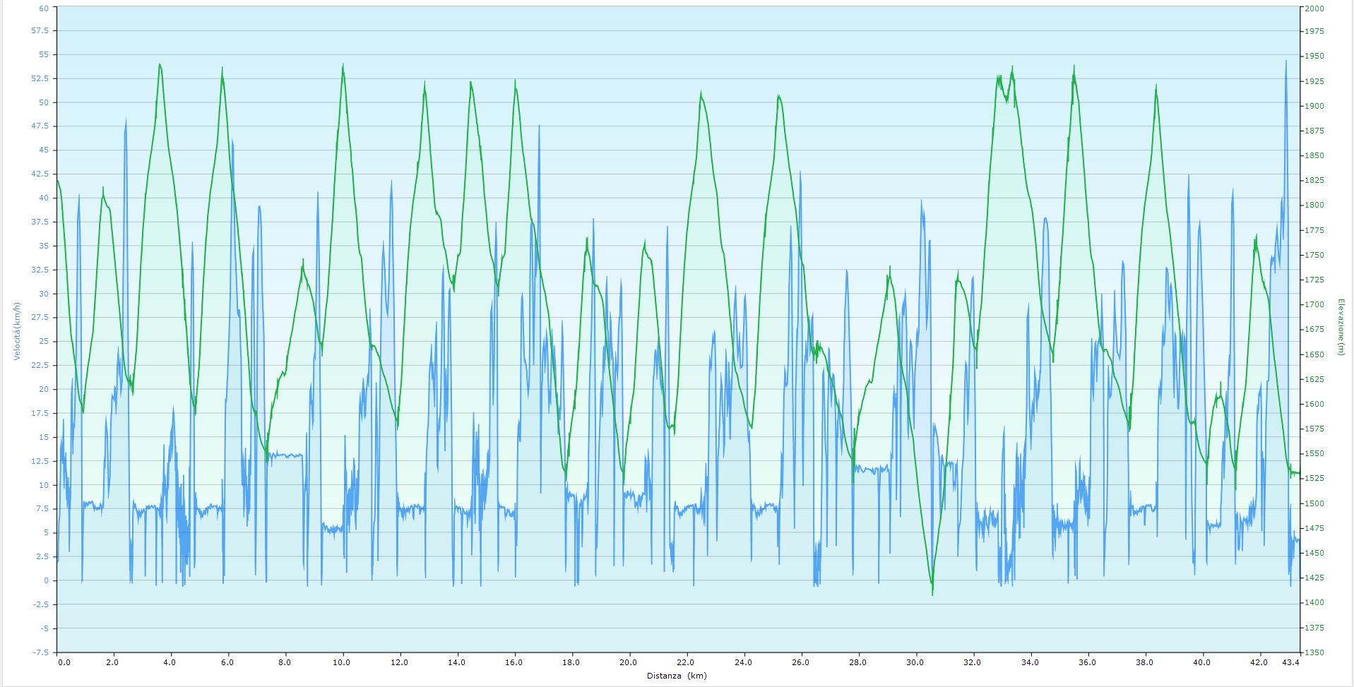The image size is (1354, 687).
Task: Click the lowest green elevation dip near 30.6 km
Action: (932, 593)
